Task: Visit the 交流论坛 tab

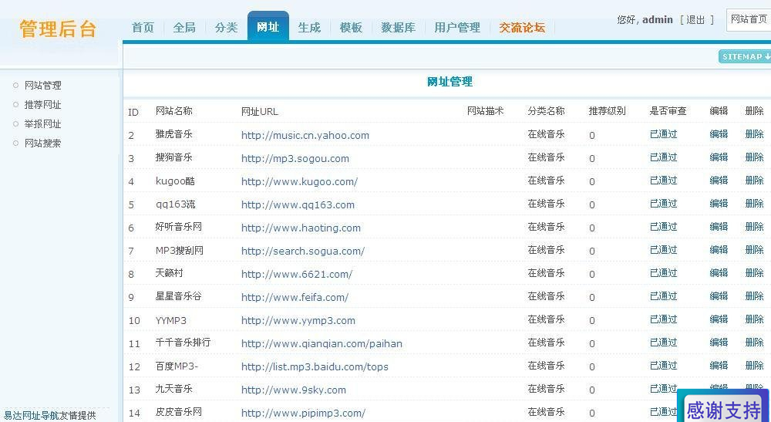Action: coord(522,28)
